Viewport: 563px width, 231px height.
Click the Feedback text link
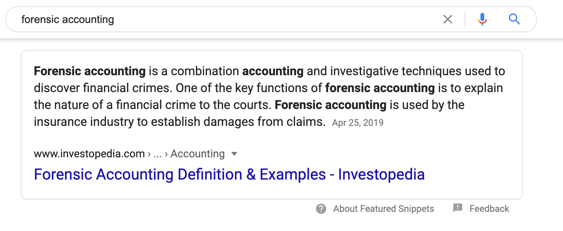pyautogui.click(x=489, y=209)
